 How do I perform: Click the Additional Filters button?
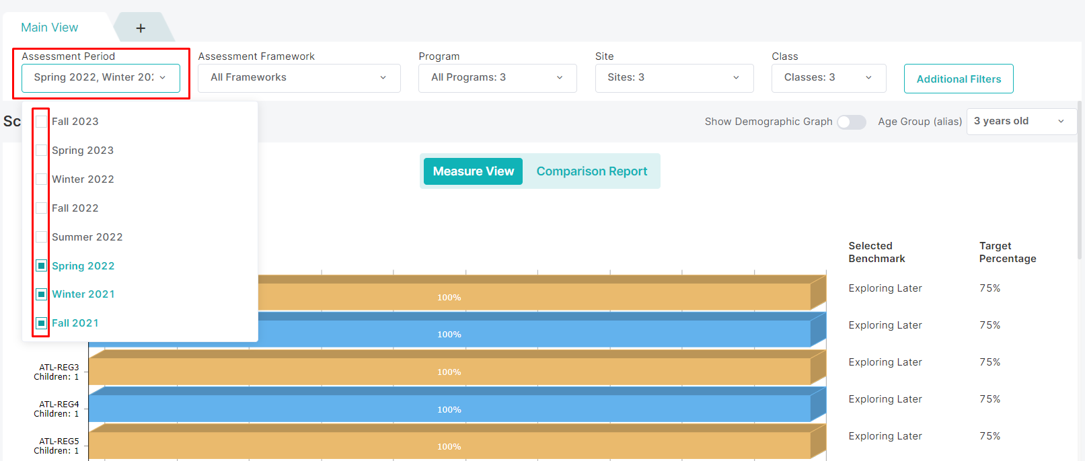(958, 79)
